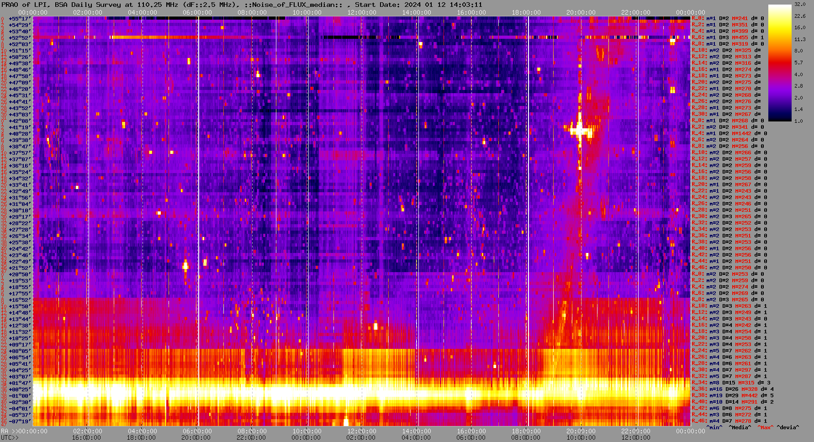The image size is (814, 442).
Task: Select declination label +08°05'
Action: pos(20,351)
